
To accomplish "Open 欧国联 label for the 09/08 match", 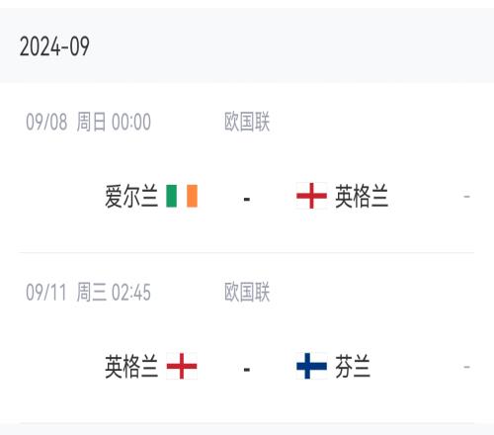I will click(247, 122).
